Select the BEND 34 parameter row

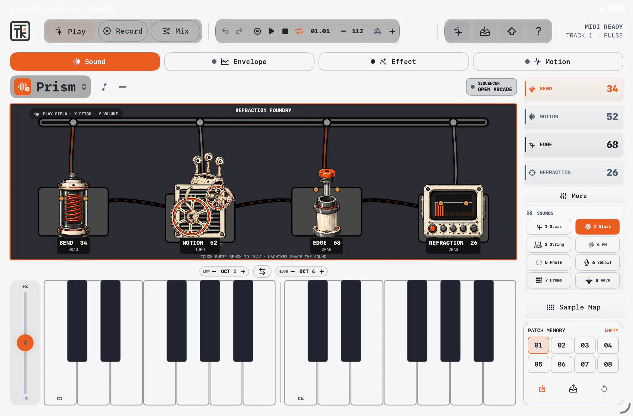click(x=573, y=89)
